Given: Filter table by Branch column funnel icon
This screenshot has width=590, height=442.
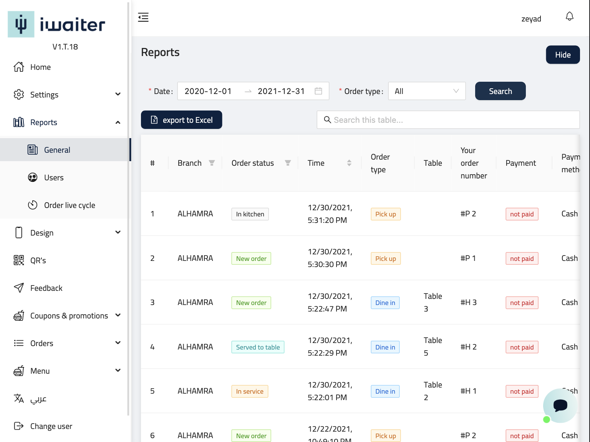Looking at the screenshot, I should pos(212,163).
